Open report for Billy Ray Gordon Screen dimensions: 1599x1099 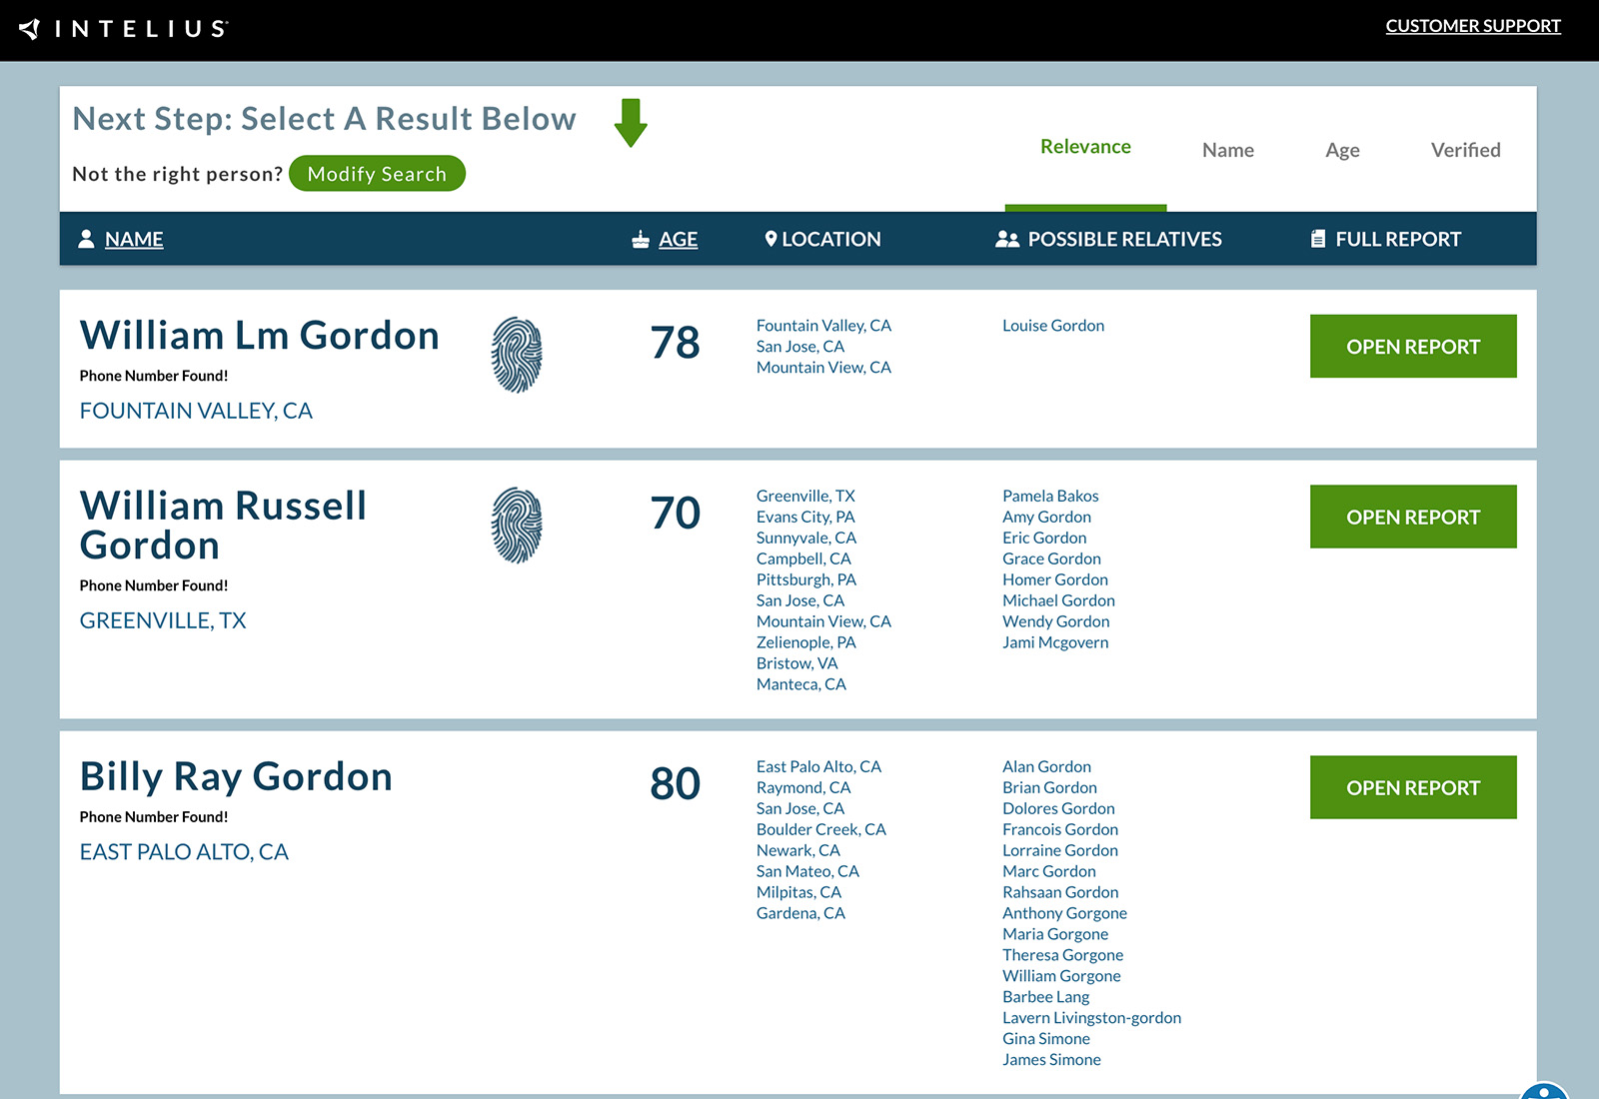1413,787
